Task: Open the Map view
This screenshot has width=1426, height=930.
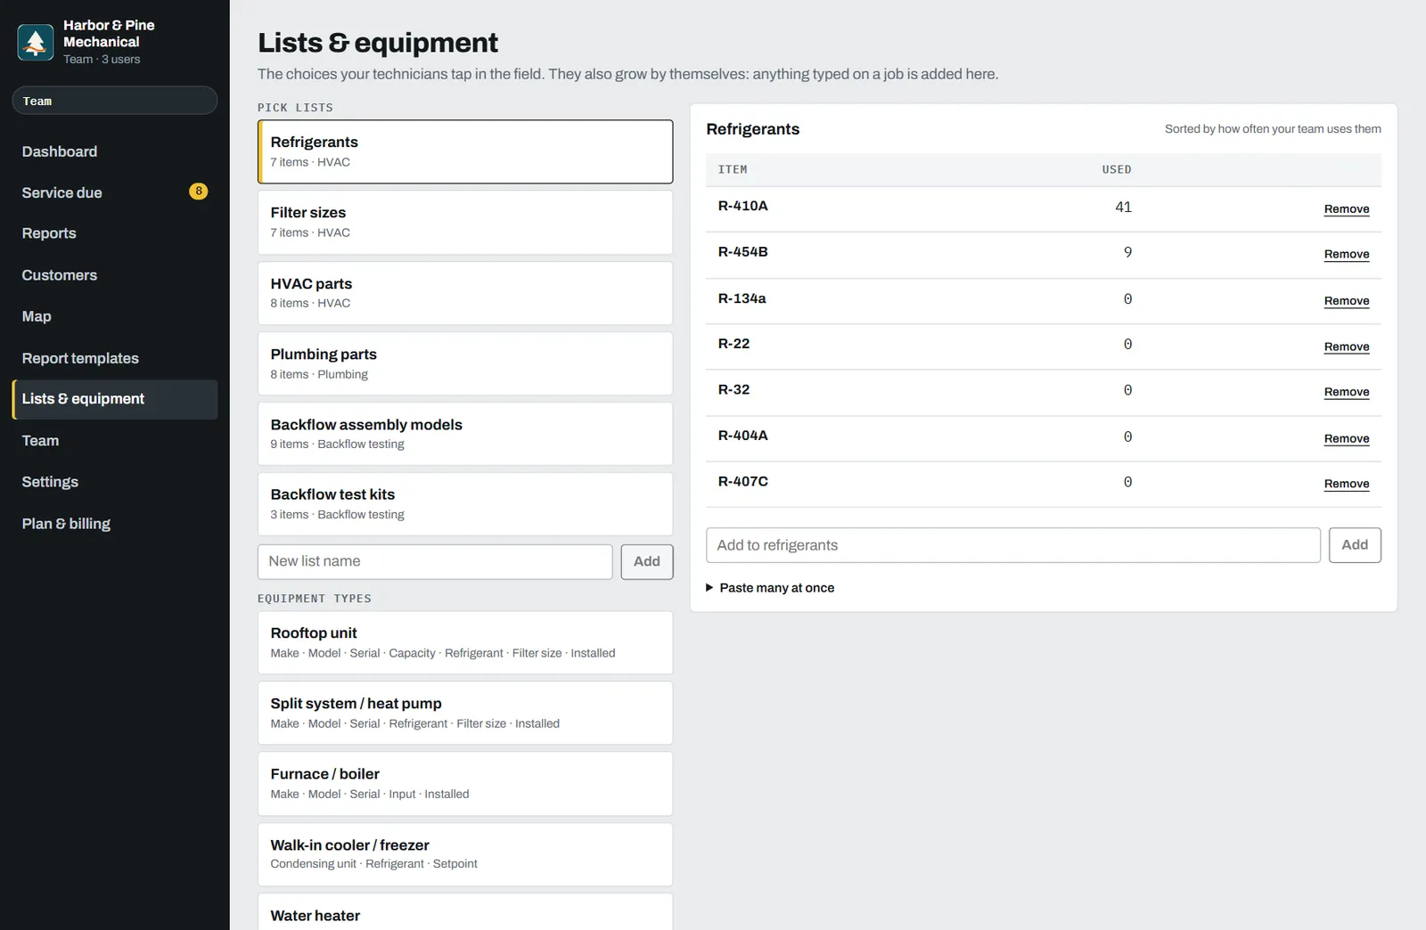Action: (x=115, y=316)
